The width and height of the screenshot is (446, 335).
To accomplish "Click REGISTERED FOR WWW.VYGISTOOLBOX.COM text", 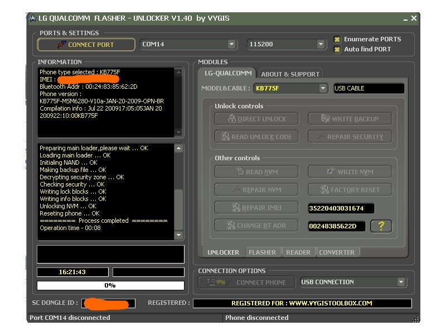I will (x=302, y=303).
